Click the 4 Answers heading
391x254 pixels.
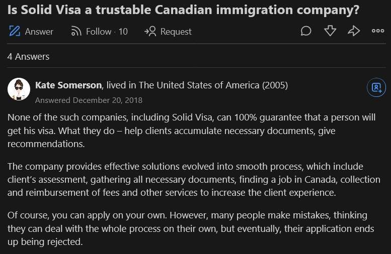point(28,56)
